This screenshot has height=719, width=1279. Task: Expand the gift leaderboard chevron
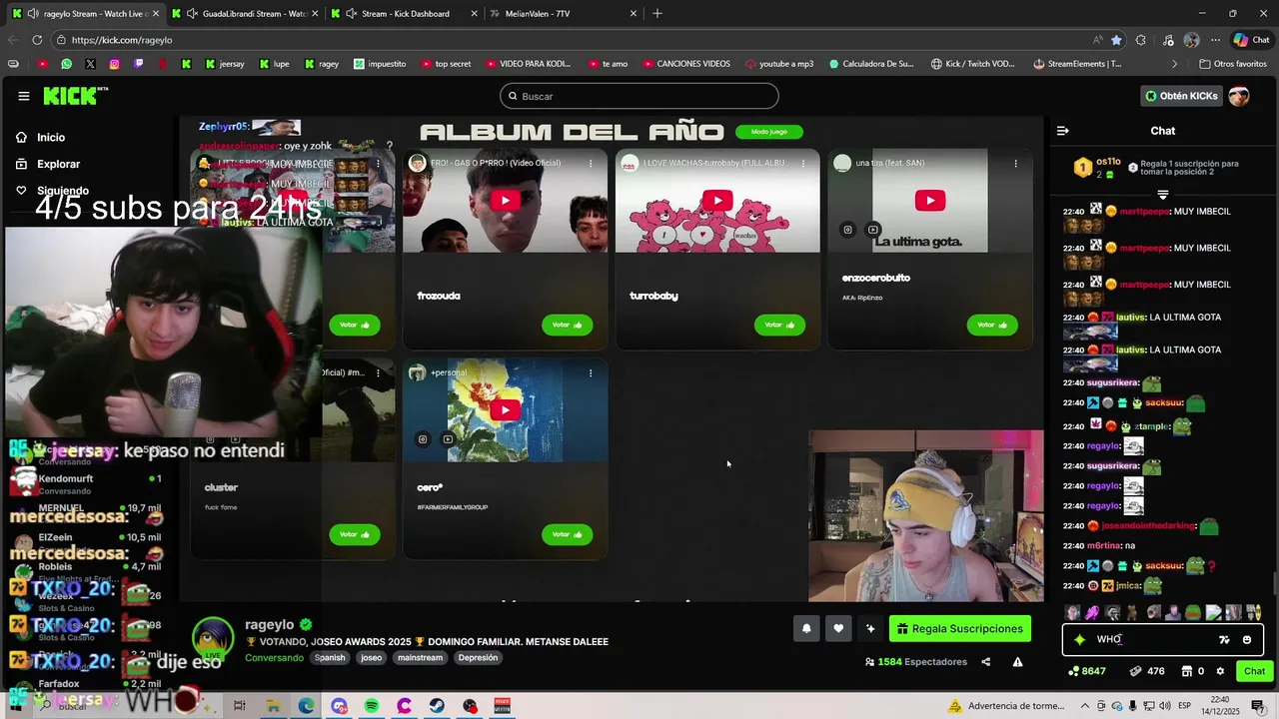pos(1163,194)
